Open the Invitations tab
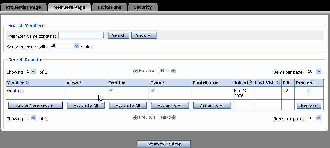Image resolution: width=330 pixels, height=148 pixels. pos(109,7)
